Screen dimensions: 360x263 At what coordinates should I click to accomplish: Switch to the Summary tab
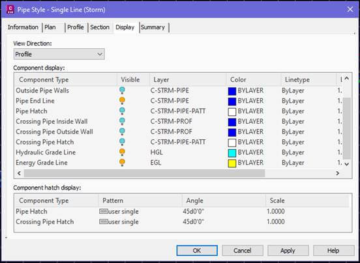(153, 27)
